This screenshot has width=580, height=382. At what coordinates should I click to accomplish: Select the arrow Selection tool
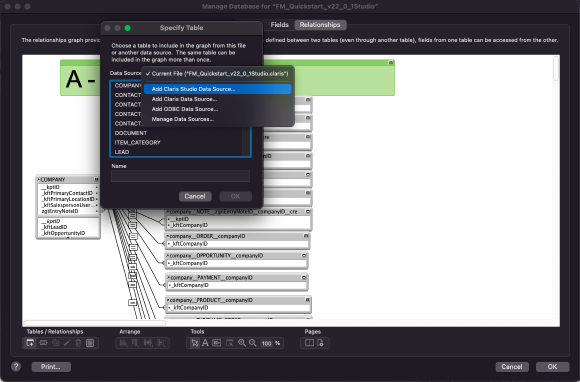194,343
